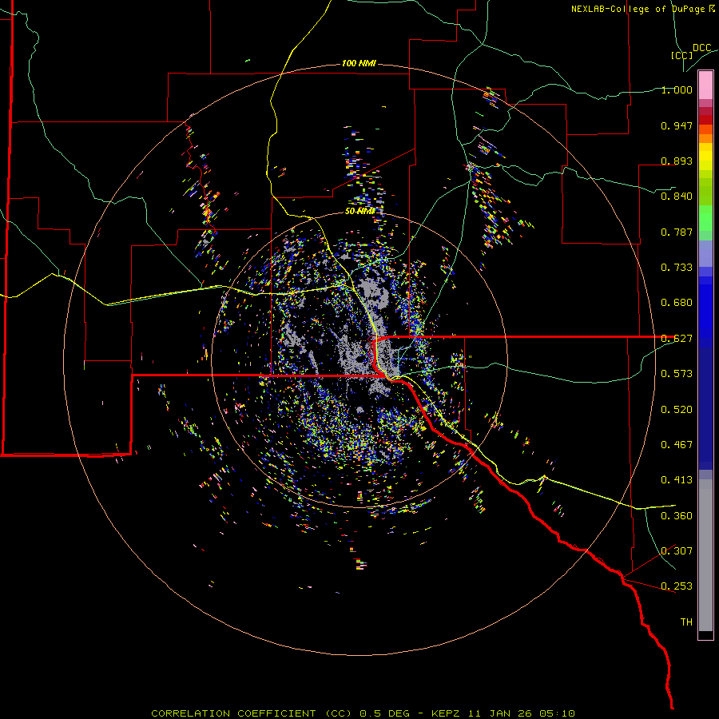Select the 0.947 scale value

pyautogui.click(x=677, y=125)
